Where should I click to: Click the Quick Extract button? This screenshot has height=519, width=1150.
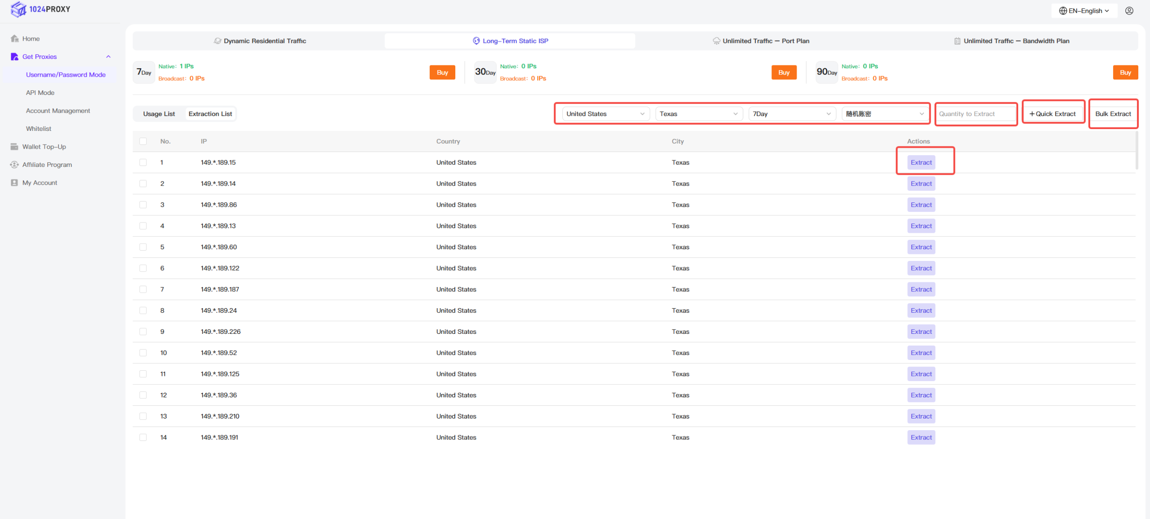tap(1052, 114)
